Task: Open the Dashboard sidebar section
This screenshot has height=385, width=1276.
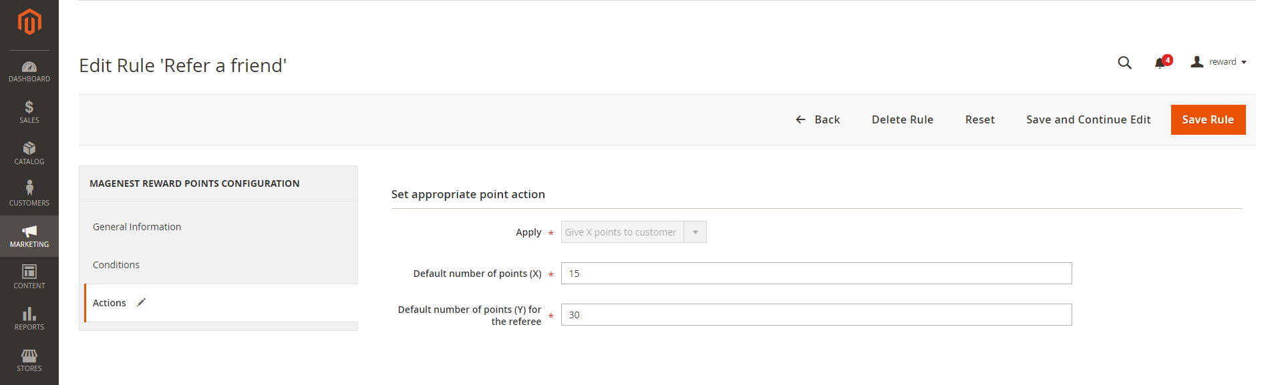Action: (x=29, y=71)
